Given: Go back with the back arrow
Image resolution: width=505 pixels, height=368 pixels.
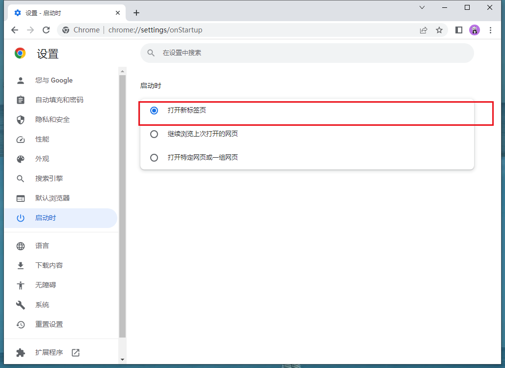Looking at the screenshot, I should pos(15,30).
